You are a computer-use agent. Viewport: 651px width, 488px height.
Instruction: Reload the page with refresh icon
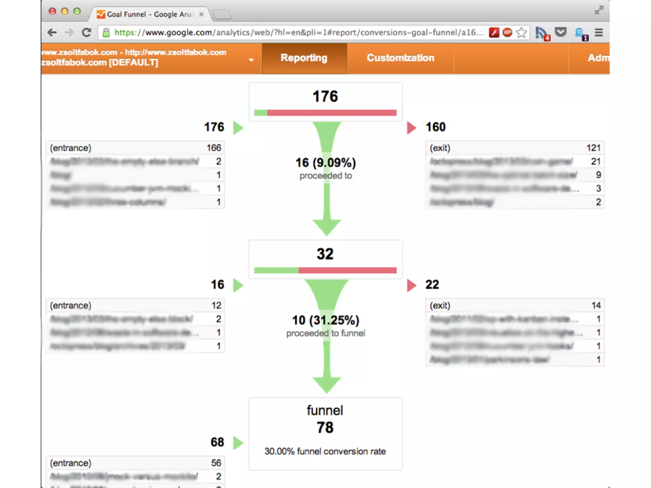tap(86, 32)
